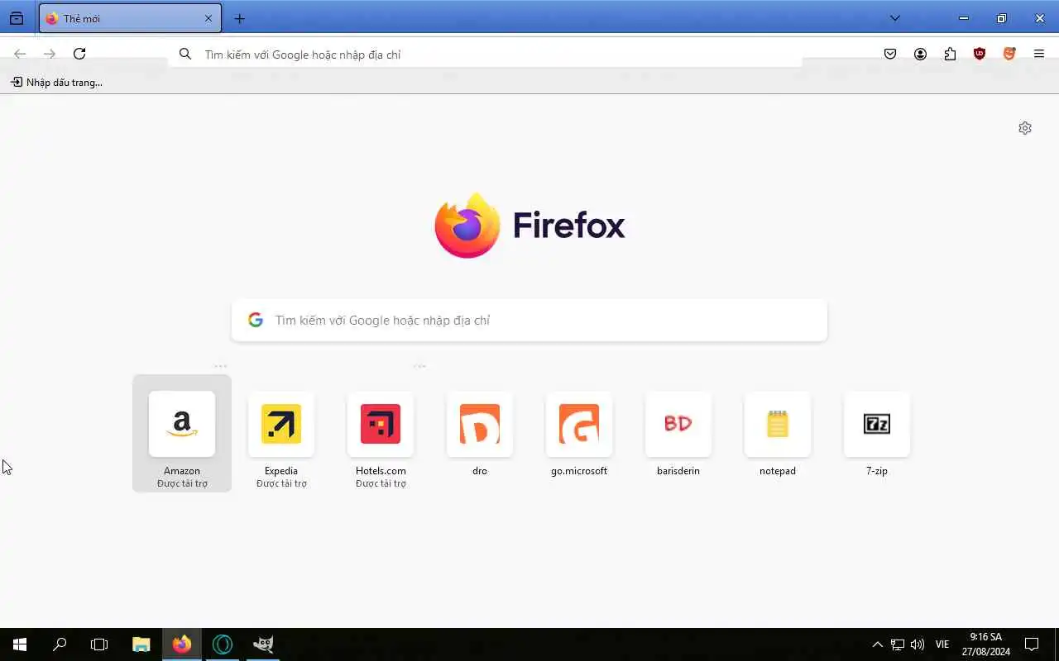1059x661 pixels.
Task: Open the go.microsoft shortcut tile
Action: (579, 434)
